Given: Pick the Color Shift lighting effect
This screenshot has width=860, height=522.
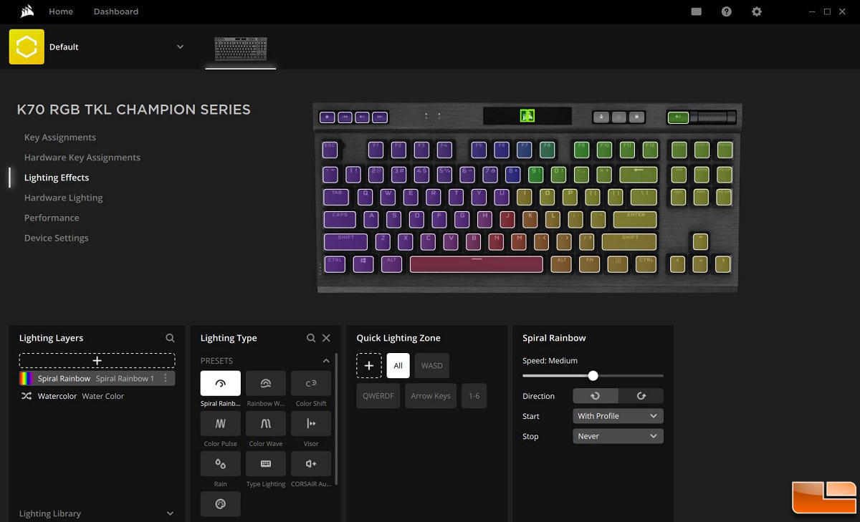Looking at the screenshot, I should [311, 383].
